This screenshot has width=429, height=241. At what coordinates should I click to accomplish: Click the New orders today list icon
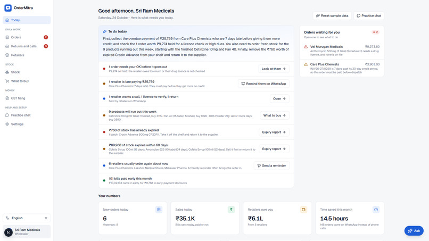click(x=159, y=210)
